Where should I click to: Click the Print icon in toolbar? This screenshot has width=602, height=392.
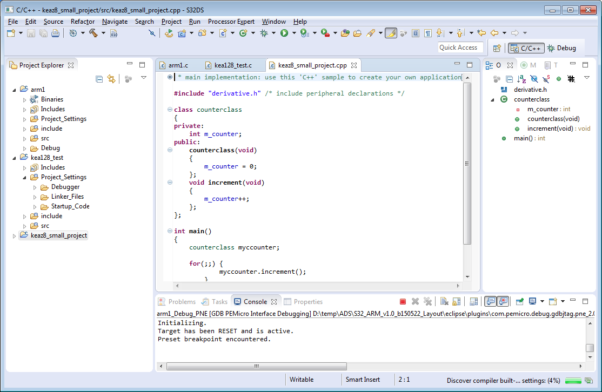55,33
